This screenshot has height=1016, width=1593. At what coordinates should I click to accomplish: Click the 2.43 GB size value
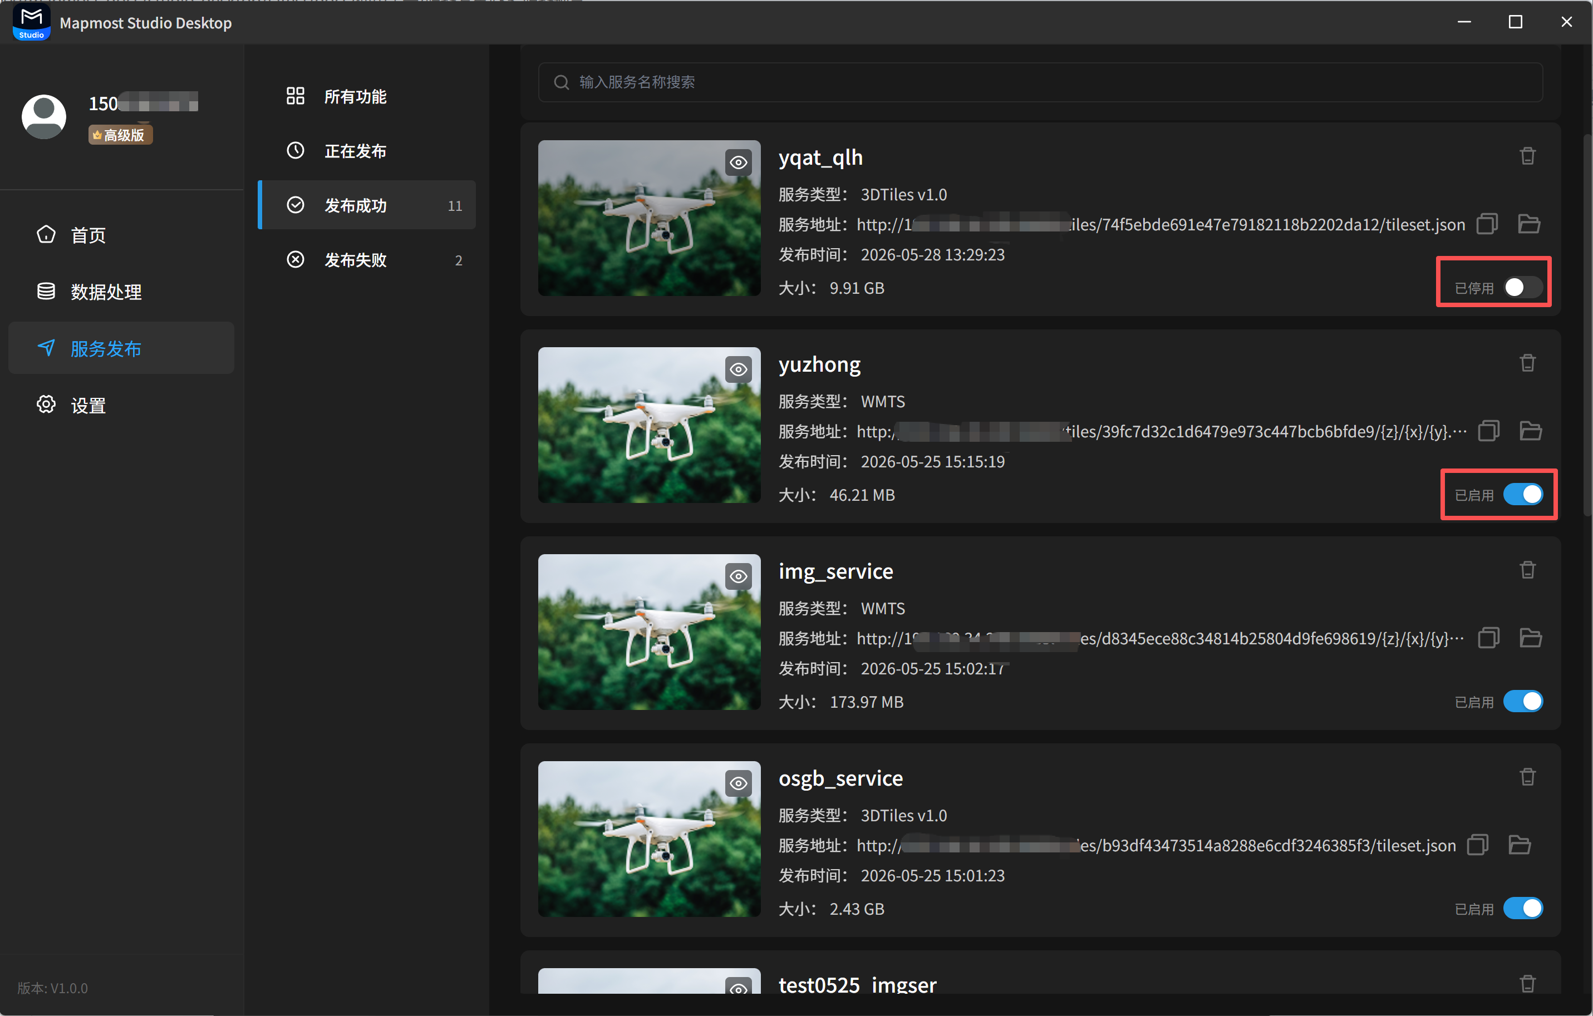click(x=857, y=910)
